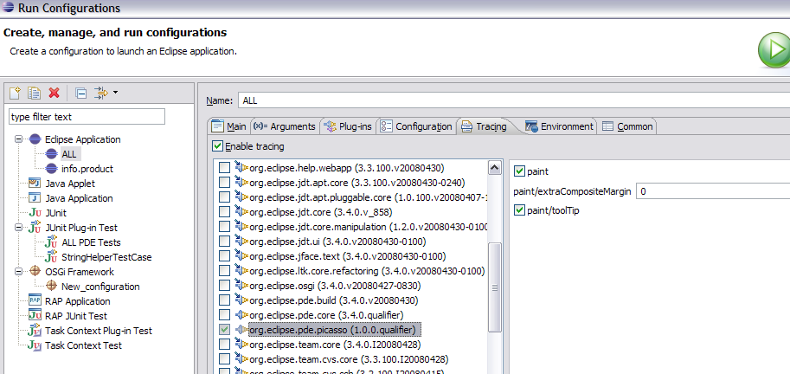
Task: Switch to the Common tab
Action: click(x=627, y=126)
